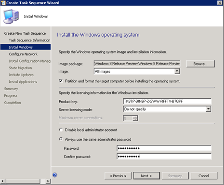
Task: Open the Install Configuration Manager step
Action: pos(29,61)
